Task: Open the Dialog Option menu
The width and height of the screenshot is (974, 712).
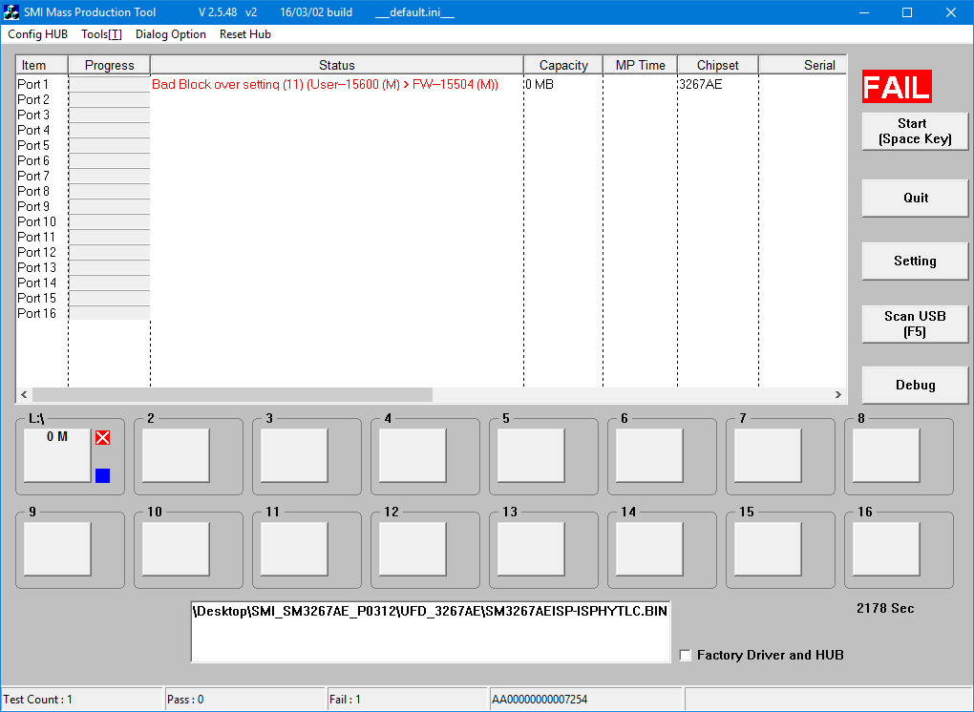Action: (171, 34)
